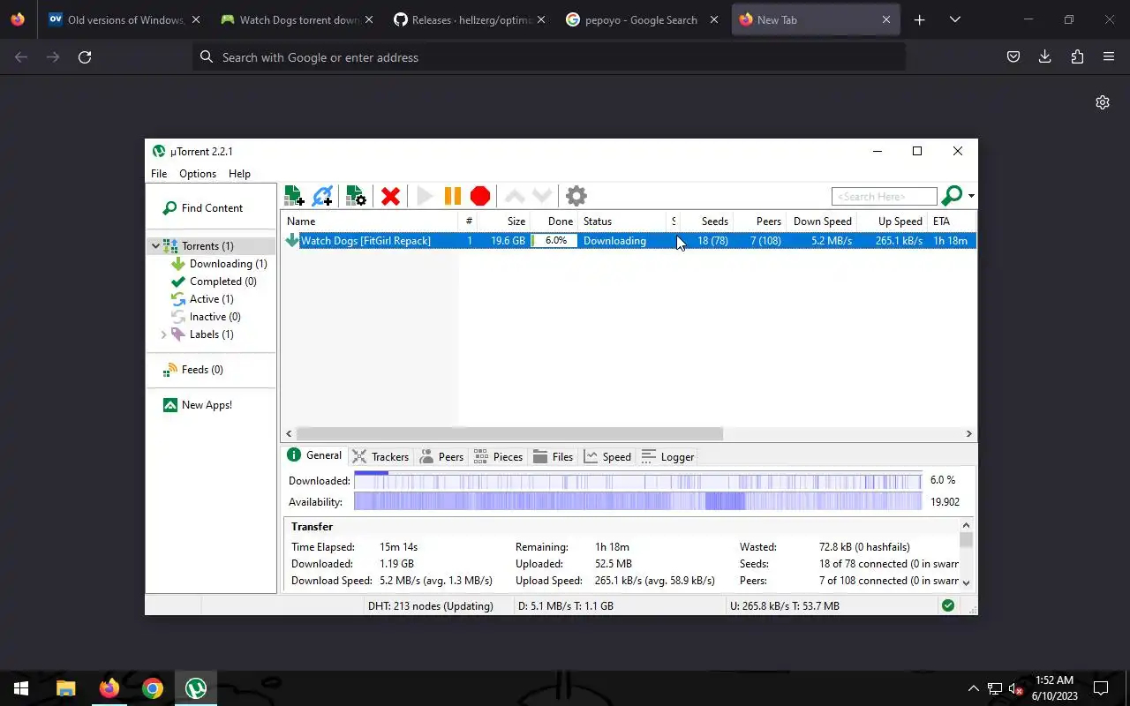1130x706 pixels.
Task: Click the Search Here input field
Action: click(884, 196)
